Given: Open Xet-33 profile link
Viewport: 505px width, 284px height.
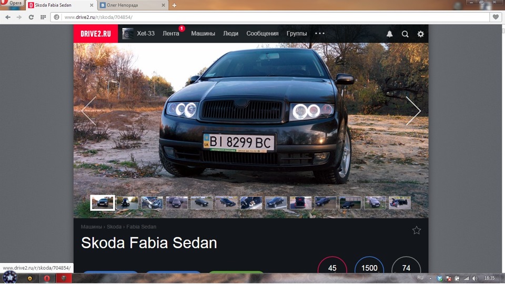Looking at the screenshot, I should coord(146,34).
